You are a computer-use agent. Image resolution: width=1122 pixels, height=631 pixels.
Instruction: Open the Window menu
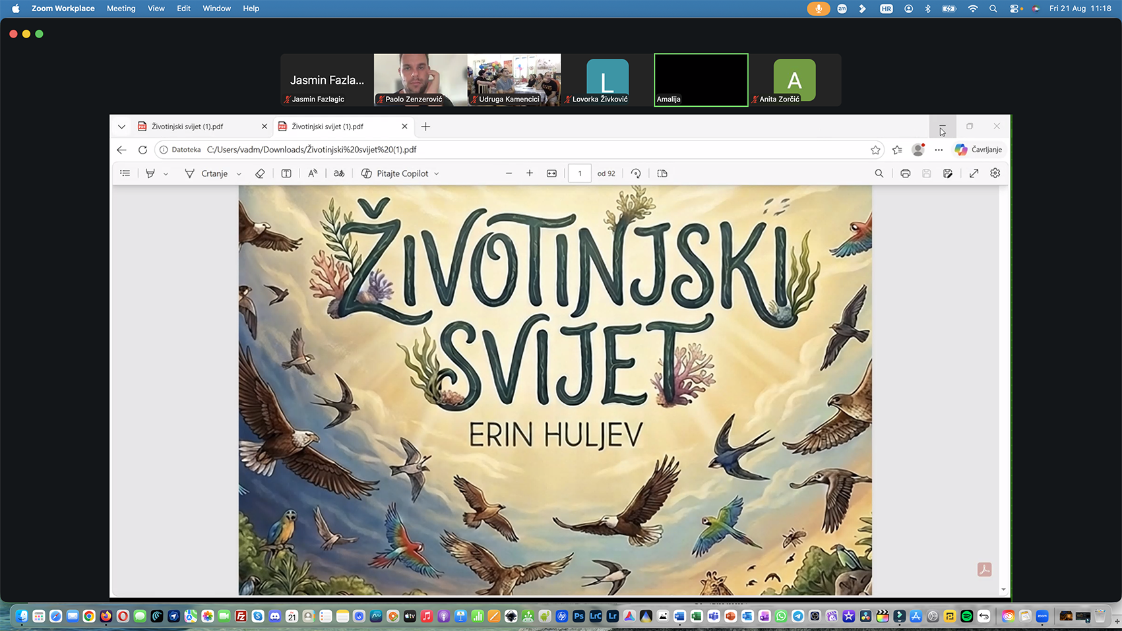pos(217,9)
